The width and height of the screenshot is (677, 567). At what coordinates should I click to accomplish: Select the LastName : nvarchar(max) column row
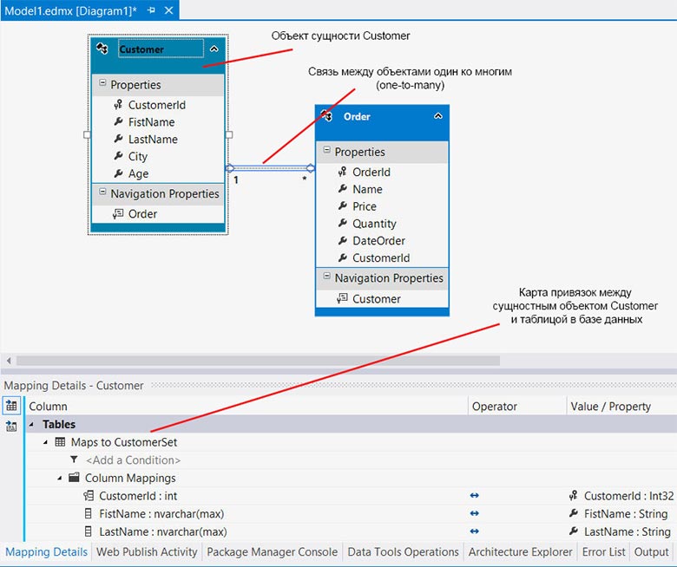click(x=163, y=531)
